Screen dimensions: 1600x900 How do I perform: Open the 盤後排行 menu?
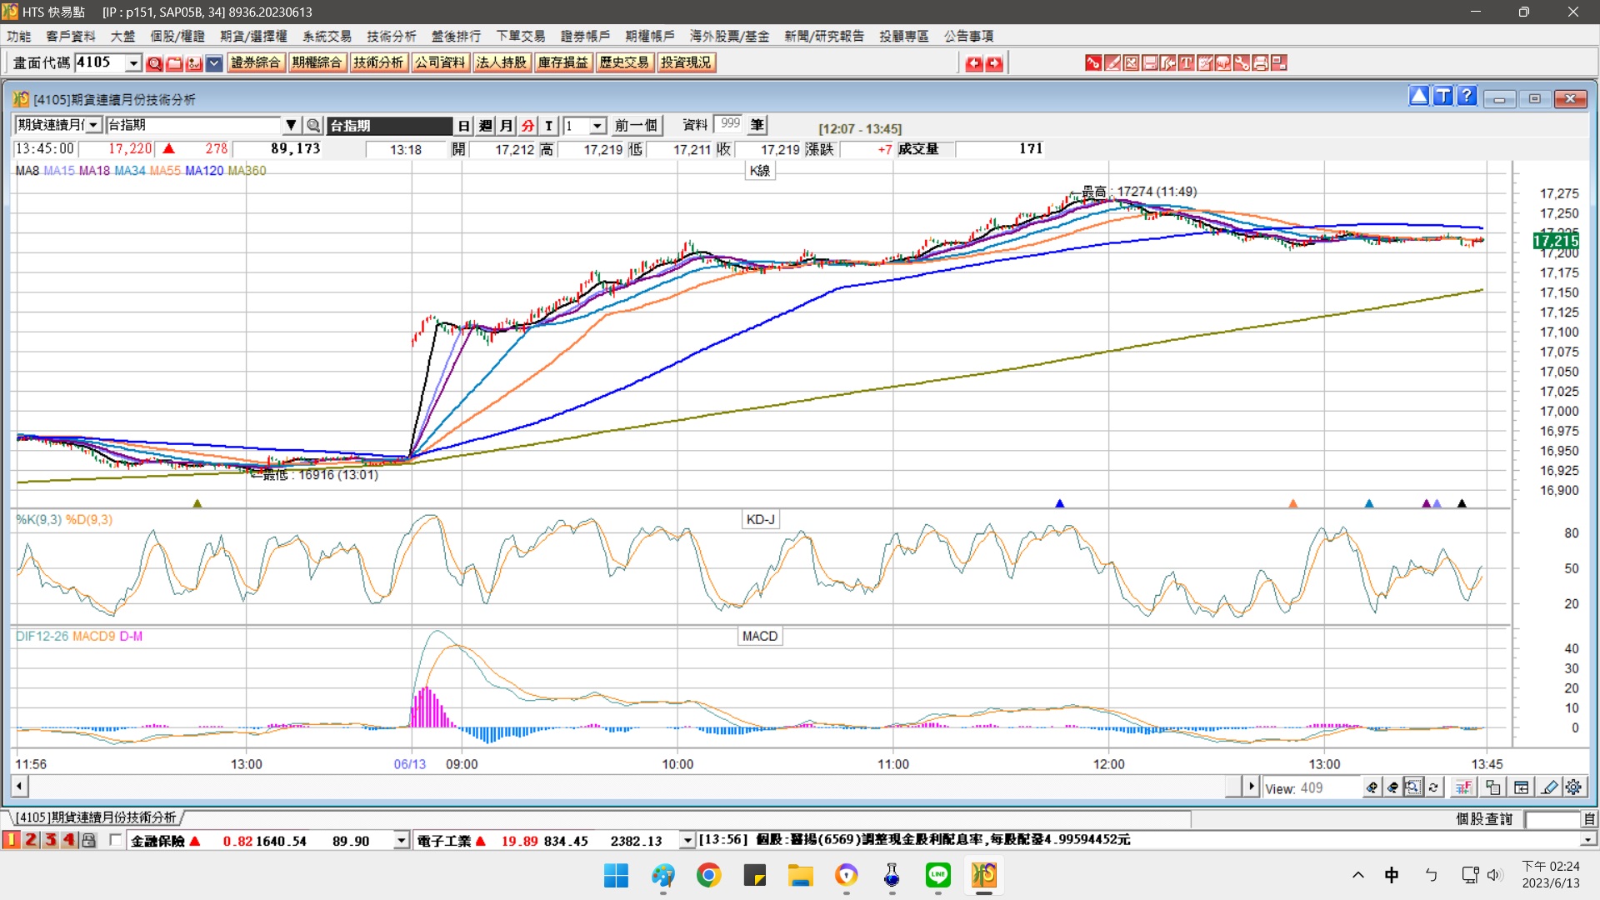click(x=456, y=36)
